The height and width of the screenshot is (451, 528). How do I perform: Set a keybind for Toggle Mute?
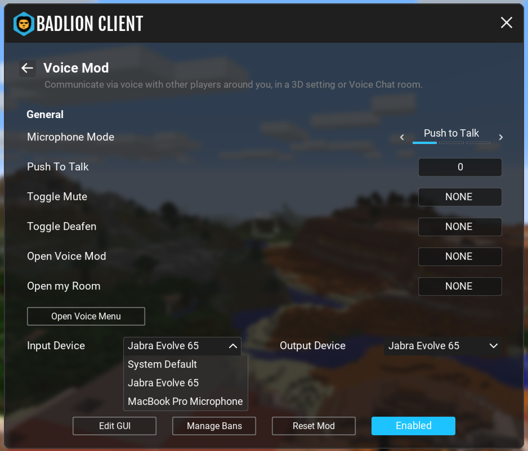pos(460,197)
